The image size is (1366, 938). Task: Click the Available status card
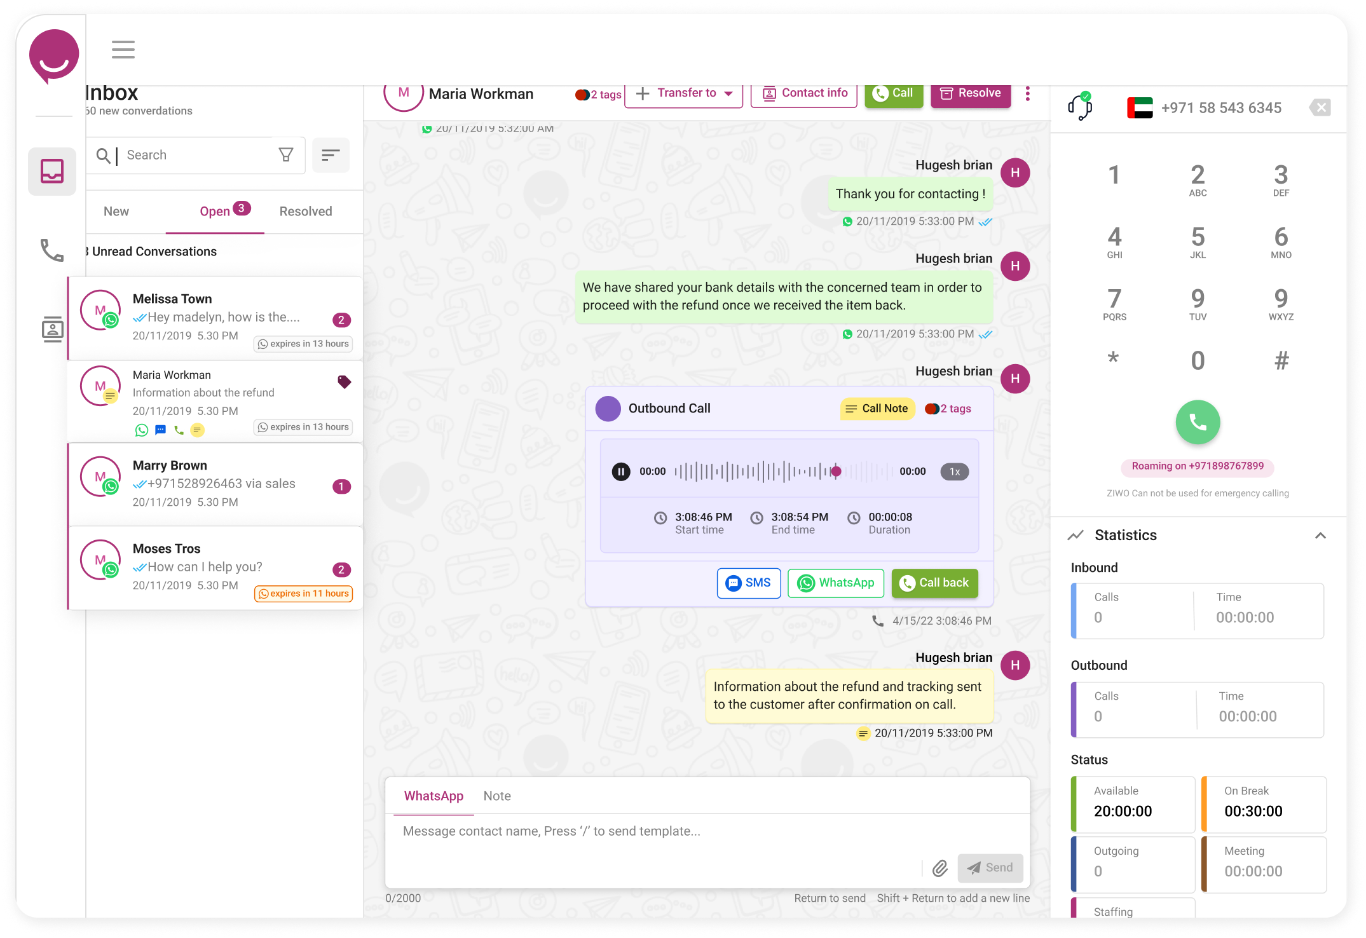pos(1133,804)
